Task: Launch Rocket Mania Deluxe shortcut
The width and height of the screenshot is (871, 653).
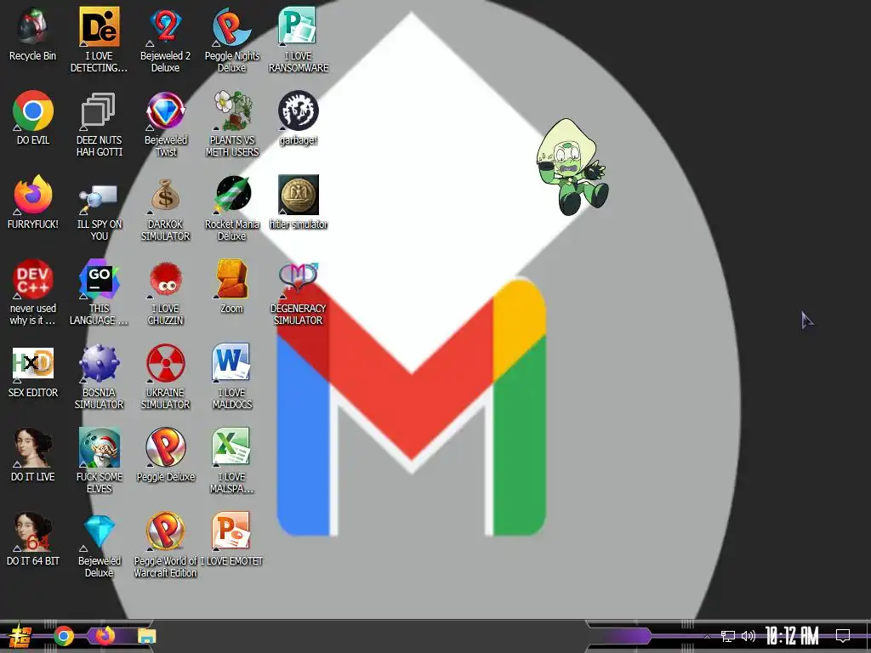Action: [x=233, y=195]
